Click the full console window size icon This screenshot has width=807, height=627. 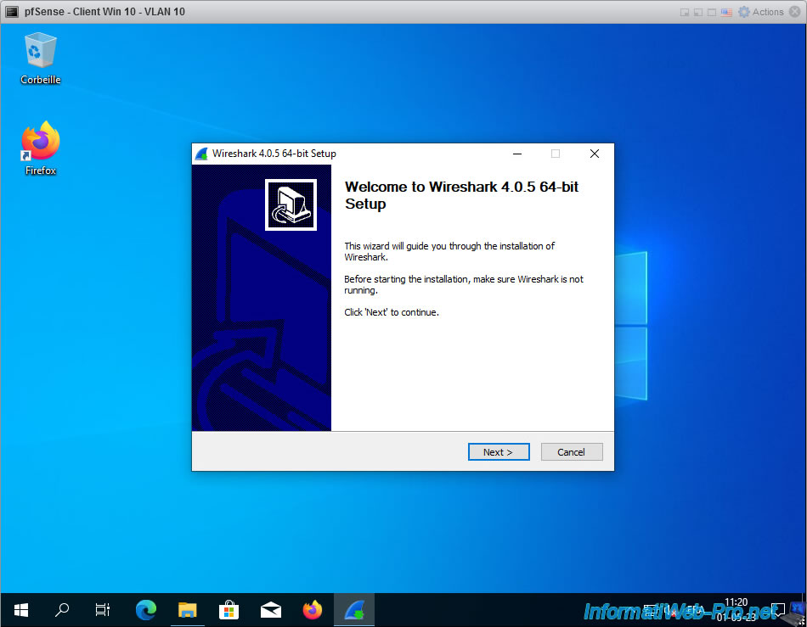coord(712,13)
